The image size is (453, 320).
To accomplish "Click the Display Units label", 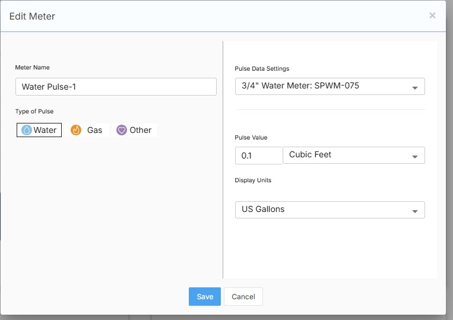I will (x=253, y=180).
